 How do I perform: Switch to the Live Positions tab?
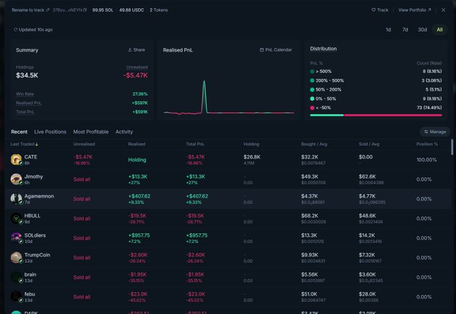coord(50,132)
